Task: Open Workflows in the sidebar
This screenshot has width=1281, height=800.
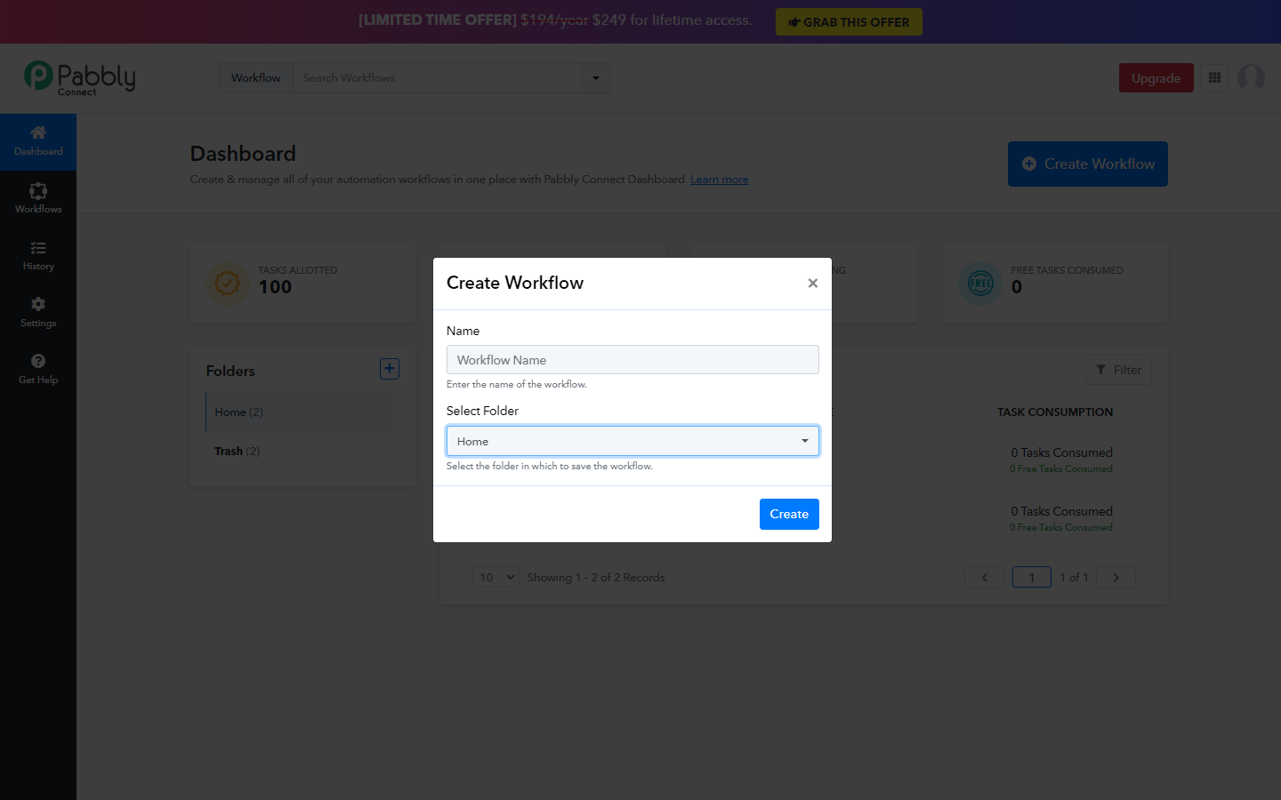Action: (38, 198)
